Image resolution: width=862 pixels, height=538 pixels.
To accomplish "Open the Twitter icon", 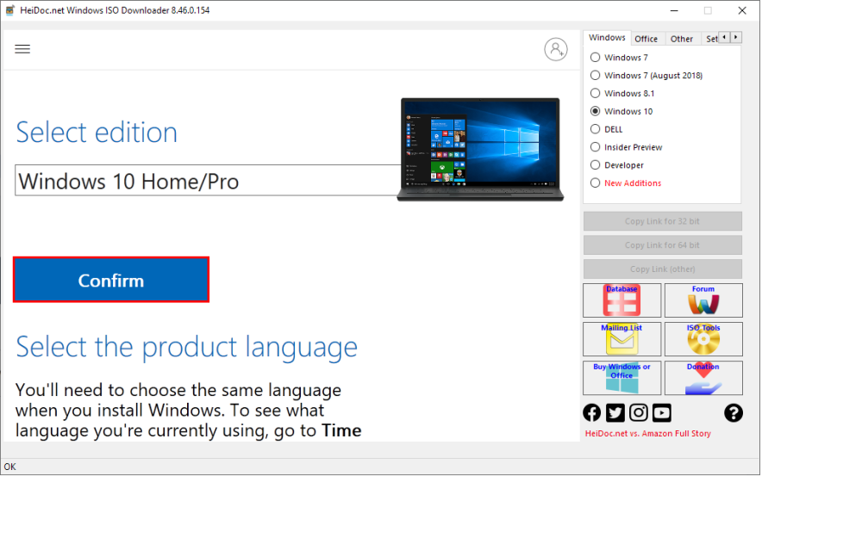I will click(615, 413).
